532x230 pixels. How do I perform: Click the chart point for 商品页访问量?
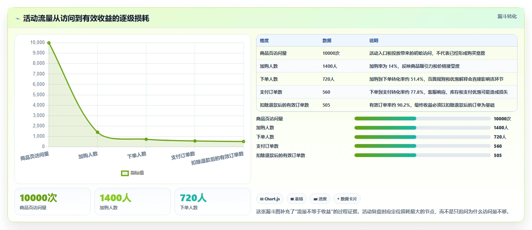49,43
